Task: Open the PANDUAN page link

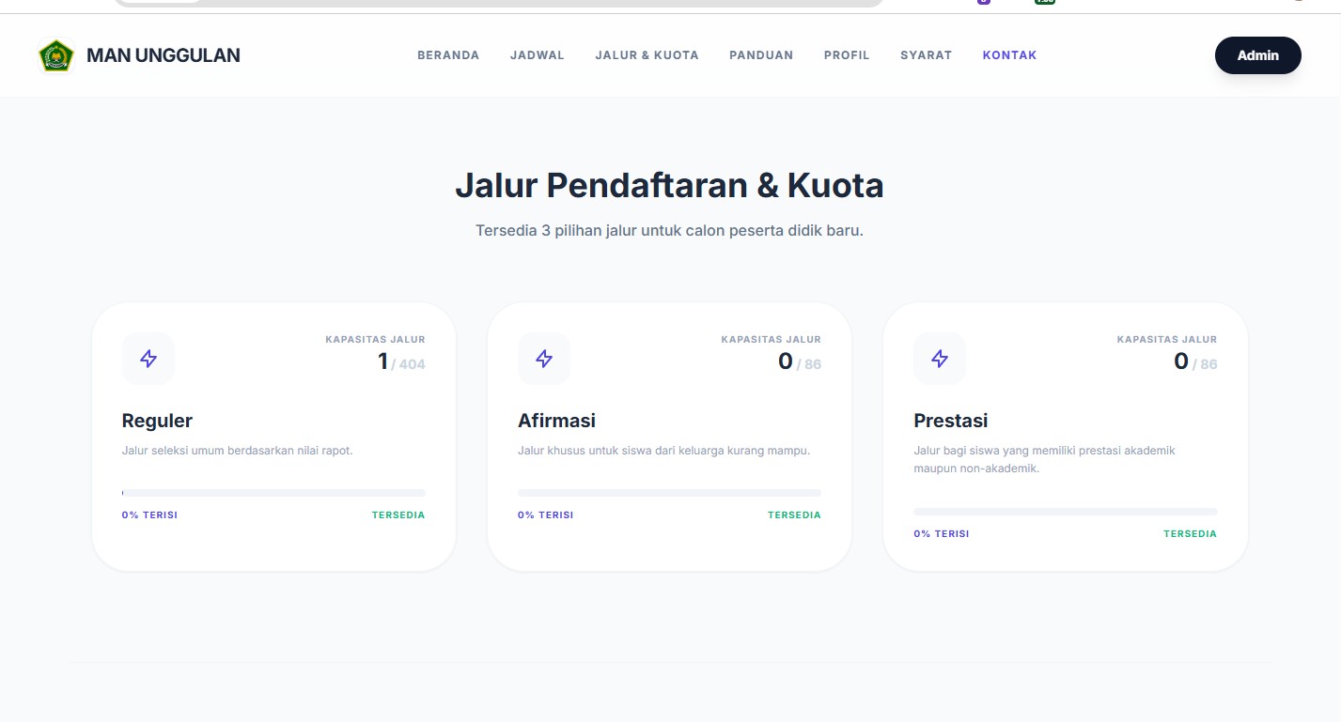Action: click(761, 55)
